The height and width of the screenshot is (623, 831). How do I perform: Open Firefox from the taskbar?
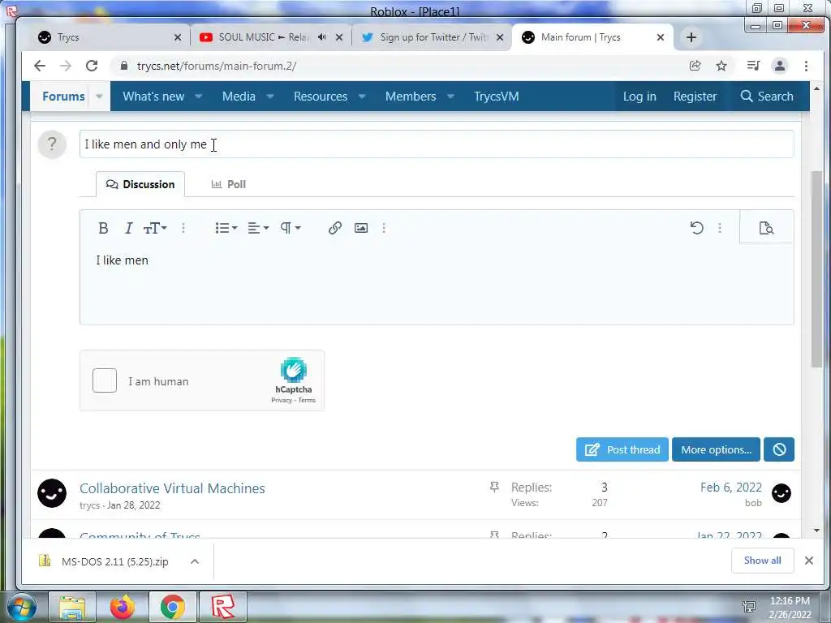coord(123,607)
